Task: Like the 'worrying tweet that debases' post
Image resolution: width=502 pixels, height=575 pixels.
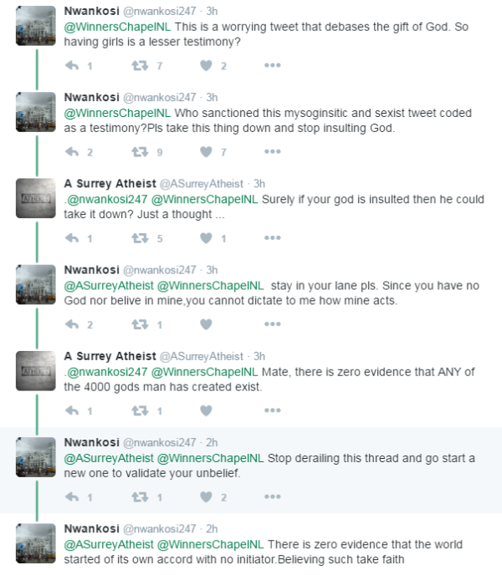Action: (x=205, y=65)
